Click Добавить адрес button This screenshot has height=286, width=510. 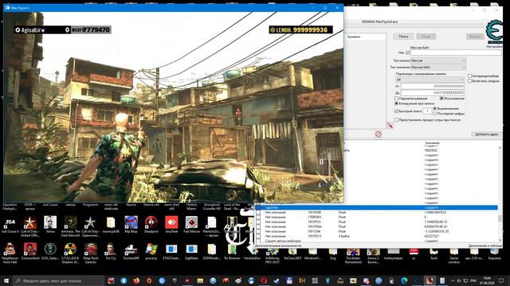pos(486,134)
